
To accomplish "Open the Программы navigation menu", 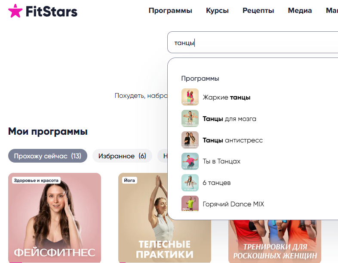I will pos(170,11).
